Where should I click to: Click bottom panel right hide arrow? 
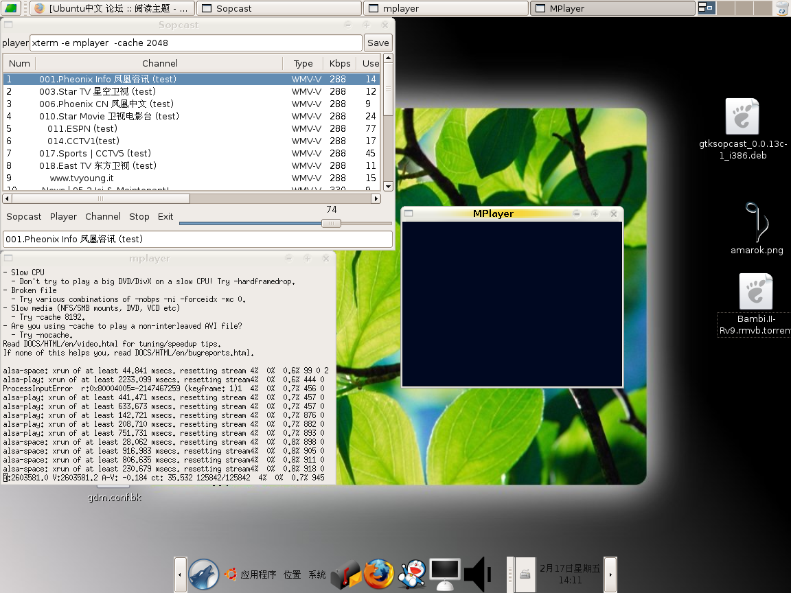(610, 574)
